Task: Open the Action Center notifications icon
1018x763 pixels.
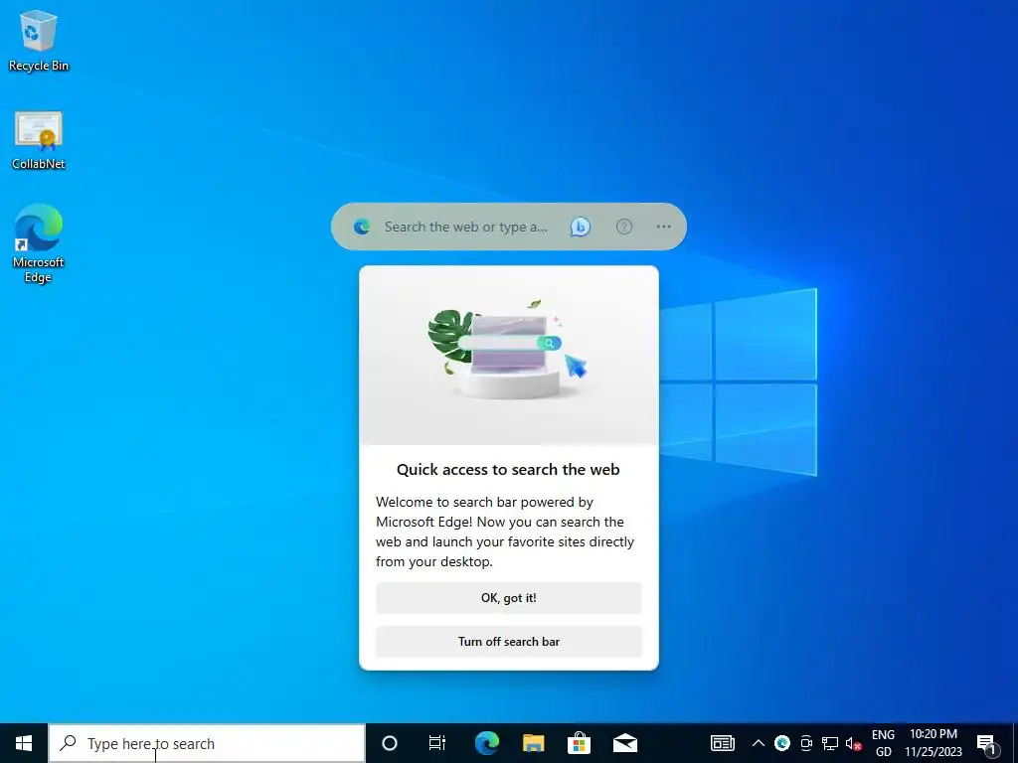Action: (987, 743)
